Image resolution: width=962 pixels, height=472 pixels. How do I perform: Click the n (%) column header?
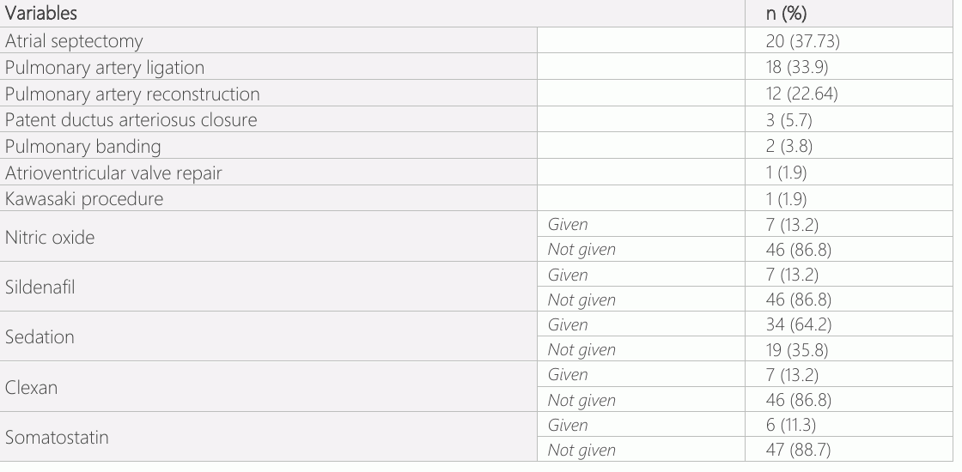pos(849,13)
